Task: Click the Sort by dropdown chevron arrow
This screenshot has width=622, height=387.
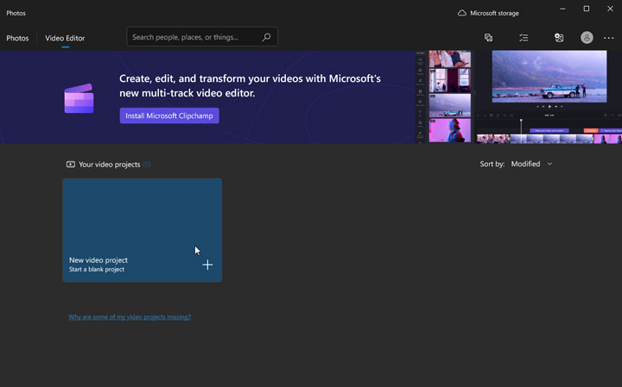Action: (x=549, y=164)
